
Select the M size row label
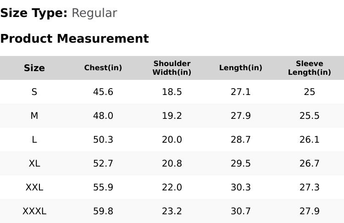tap(34, 116)
